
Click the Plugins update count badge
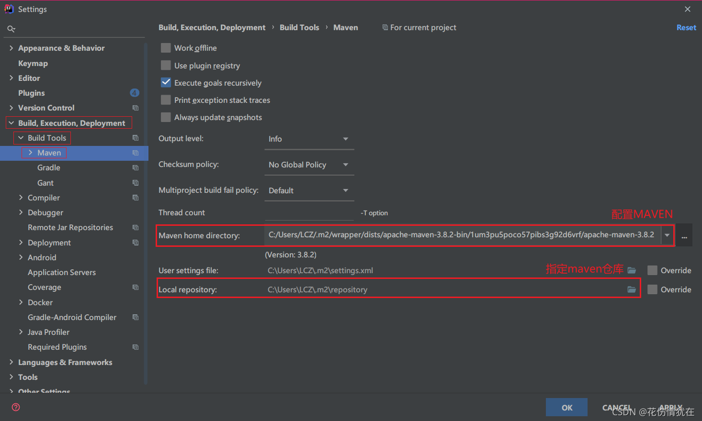(x=135, y=93)
